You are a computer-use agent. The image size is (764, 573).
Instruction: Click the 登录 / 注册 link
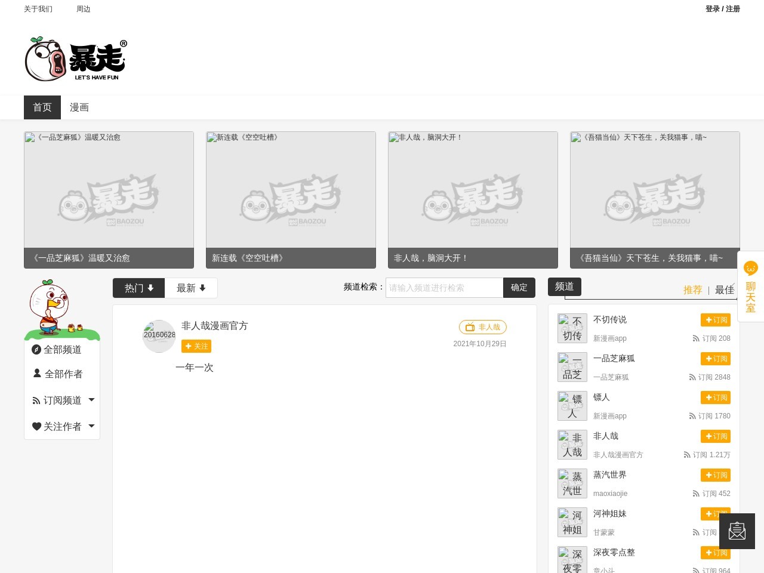722,9
